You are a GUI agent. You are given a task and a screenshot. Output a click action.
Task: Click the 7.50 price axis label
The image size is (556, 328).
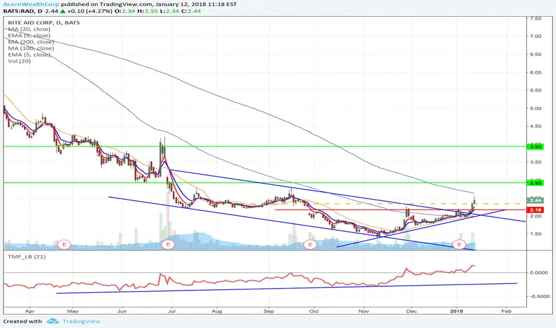[536, 18]
